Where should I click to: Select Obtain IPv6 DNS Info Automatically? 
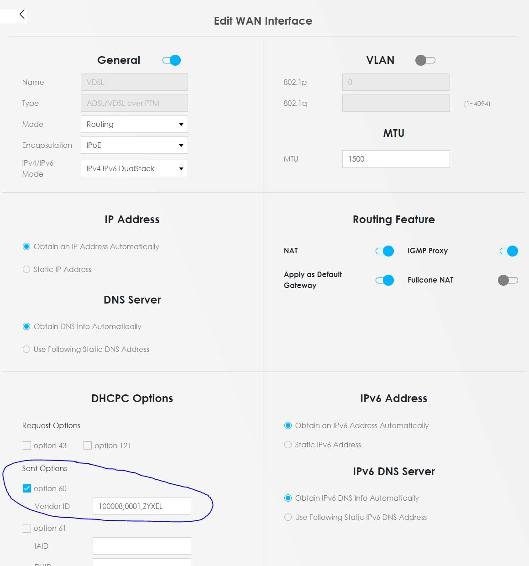[288, 498]
